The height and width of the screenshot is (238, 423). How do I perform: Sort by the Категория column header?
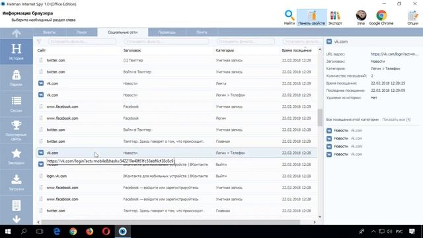click(x=225, y=50)
